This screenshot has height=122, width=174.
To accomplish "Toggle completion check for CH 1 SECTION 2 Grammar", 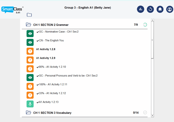I will [x=145, y=25].
